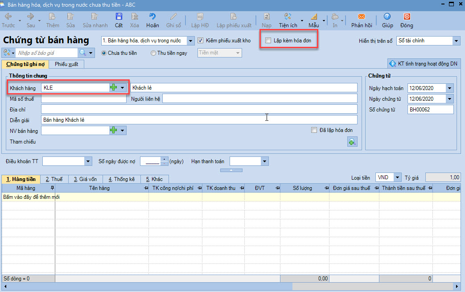
Task: Click horizontal scrollbar left arrow
Action: [x=5, y=286]
